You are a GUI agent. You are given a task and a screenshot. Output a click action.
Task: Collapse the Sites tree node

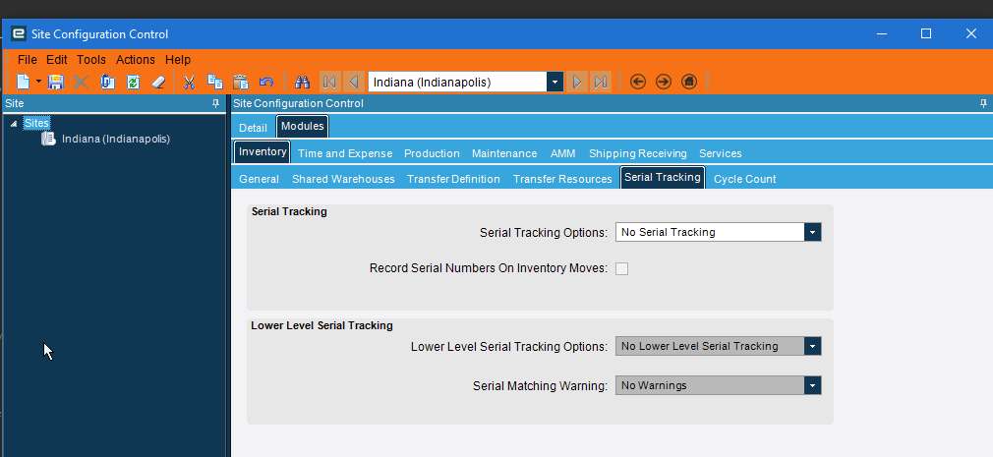pyautogui.click(x=14, y=124)
